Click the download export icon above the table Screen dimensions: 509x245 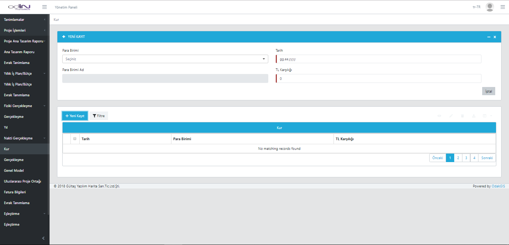click(x=474, y=116)
